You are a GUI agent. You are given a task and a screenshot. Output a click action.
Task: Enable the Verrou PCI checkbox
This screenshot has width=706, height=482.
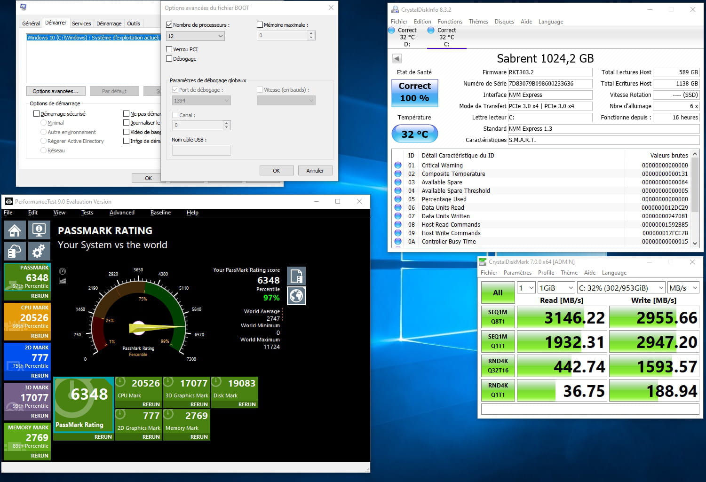click(169, 49)
